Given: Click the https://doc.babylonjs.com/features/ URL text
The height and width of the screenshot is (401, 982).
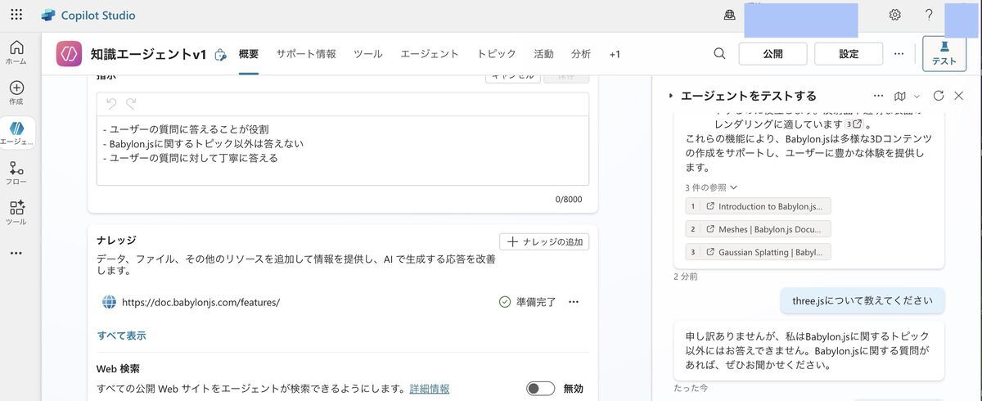Looking at the screenshot, I should point(200,302).
